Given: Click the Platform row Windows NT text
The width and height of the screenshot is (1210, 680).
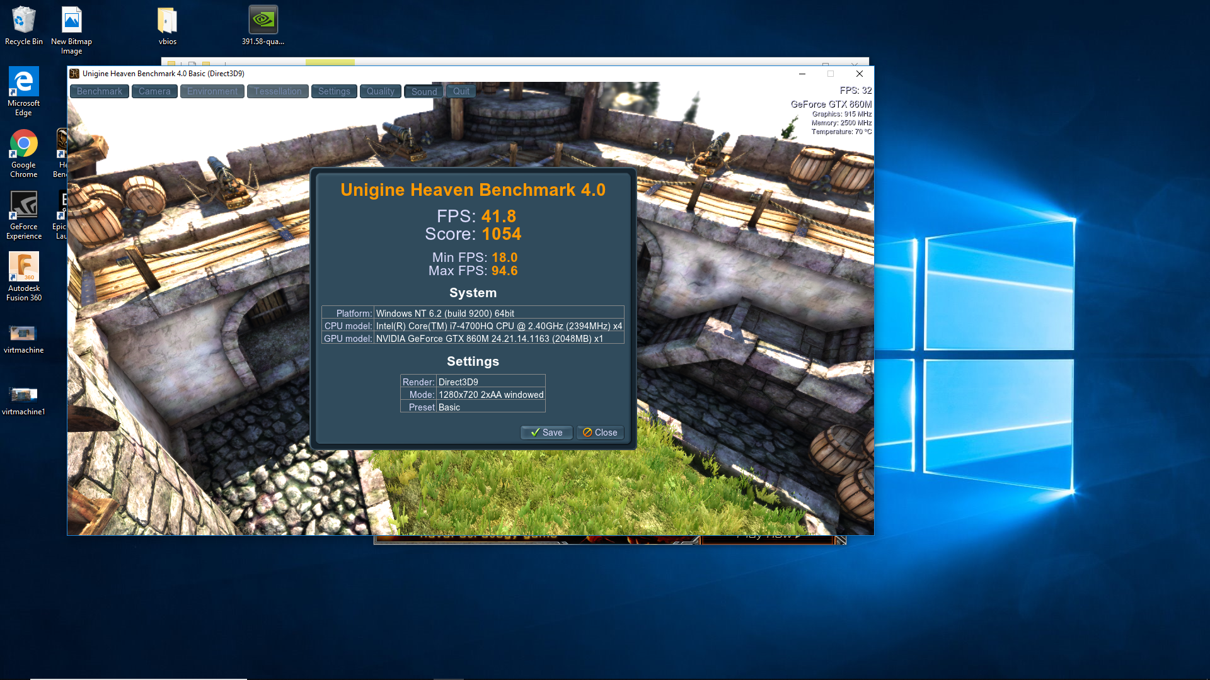Looking at the screenshot, I should 445,314.
